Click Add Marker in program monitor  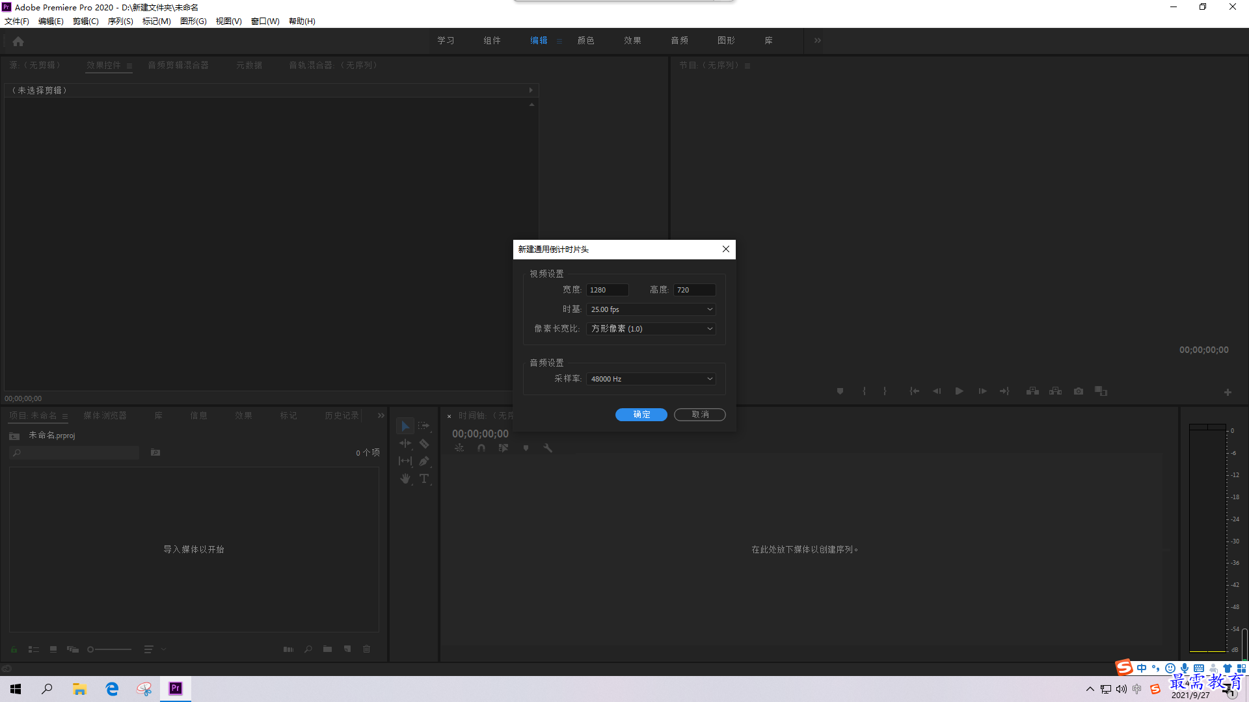(x=840, y=391)
